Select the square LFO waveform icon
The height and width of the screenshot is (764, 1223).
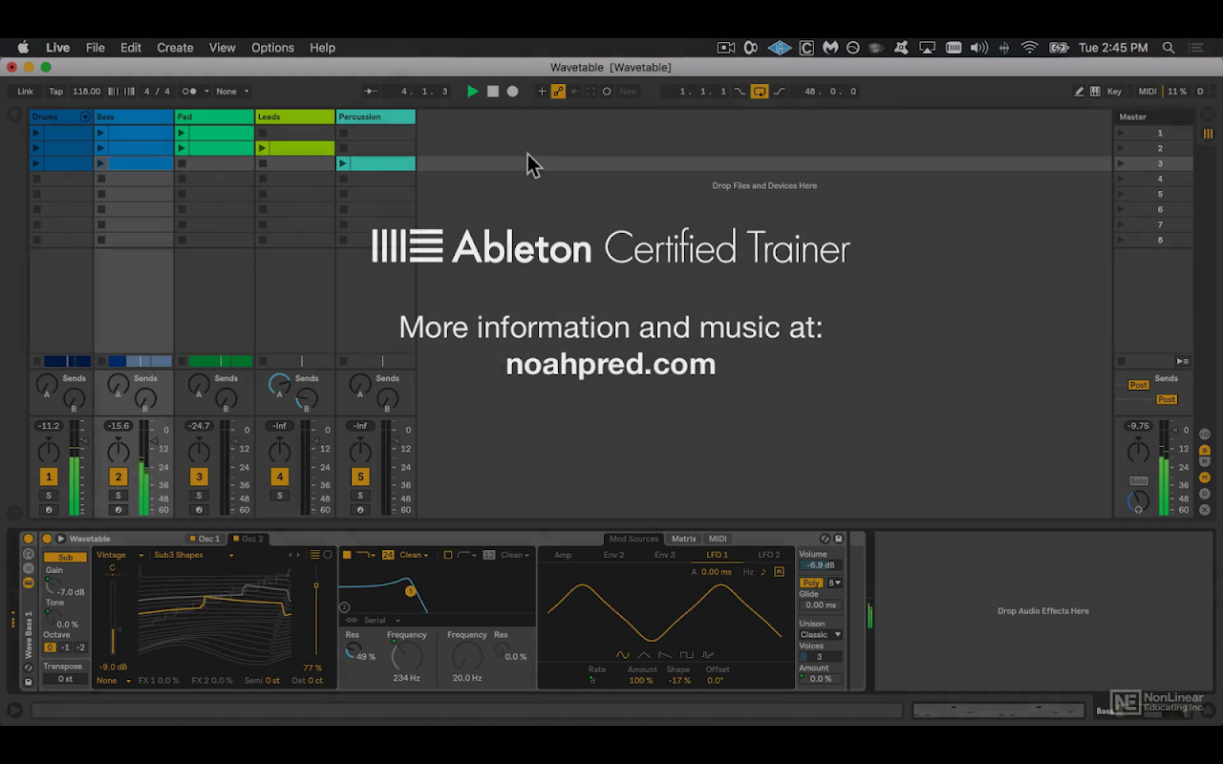[x=686, y=655]
